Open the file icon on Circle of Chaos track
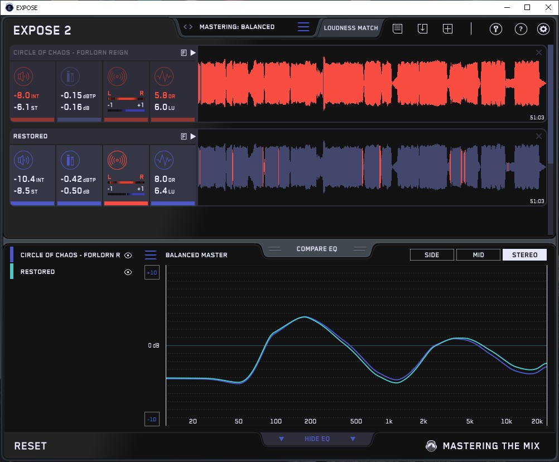 [x=184, y=53]
